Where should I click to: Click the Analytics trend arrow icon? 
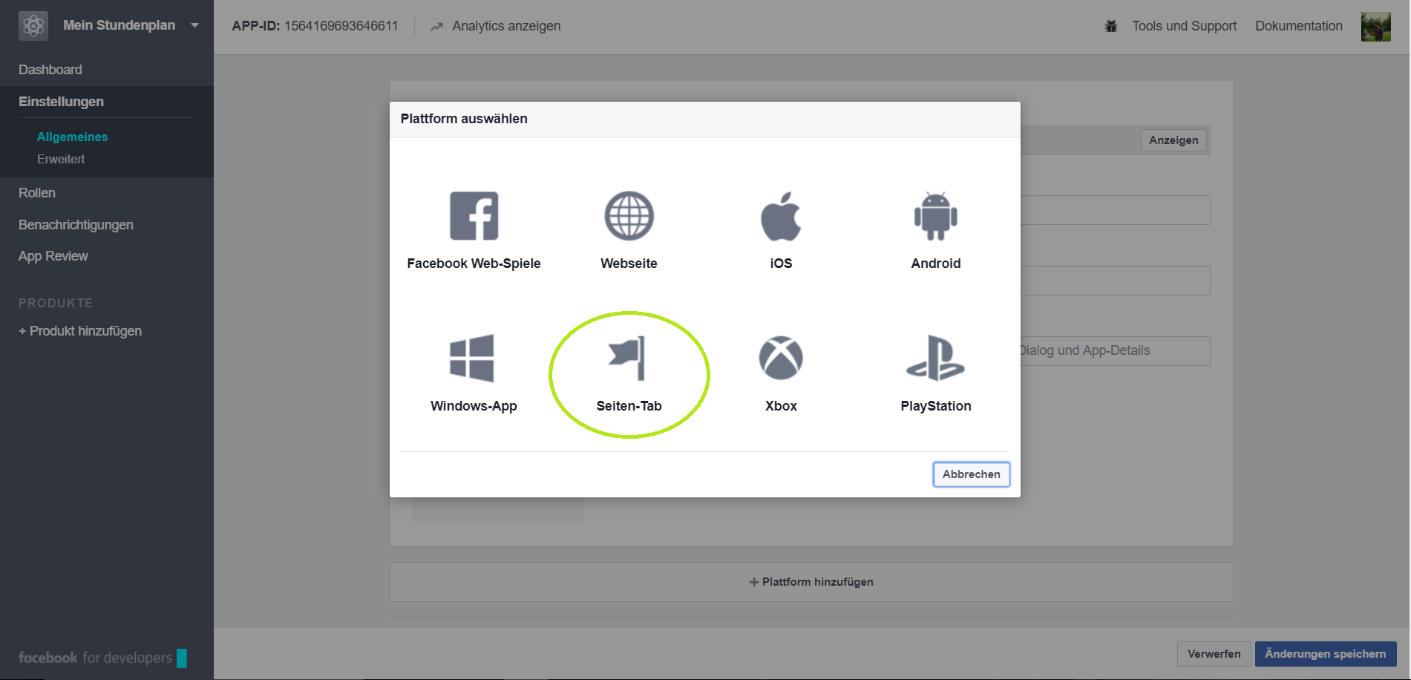click(x=436, y=27)
